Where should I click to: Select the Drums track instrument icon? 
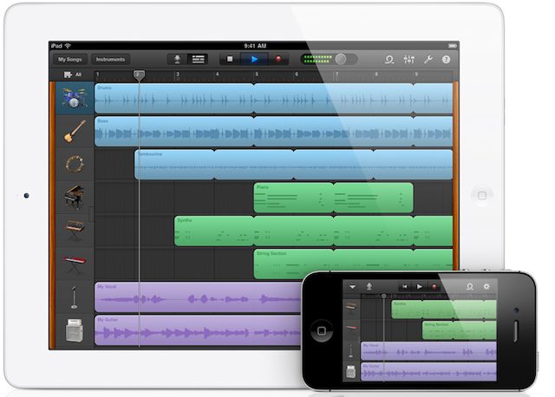tap(73, 99)
